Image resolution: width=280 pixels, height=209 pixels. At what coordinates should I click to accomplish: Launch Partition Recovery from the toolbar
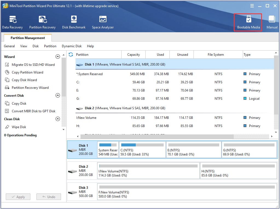click(x=42, y=22)
